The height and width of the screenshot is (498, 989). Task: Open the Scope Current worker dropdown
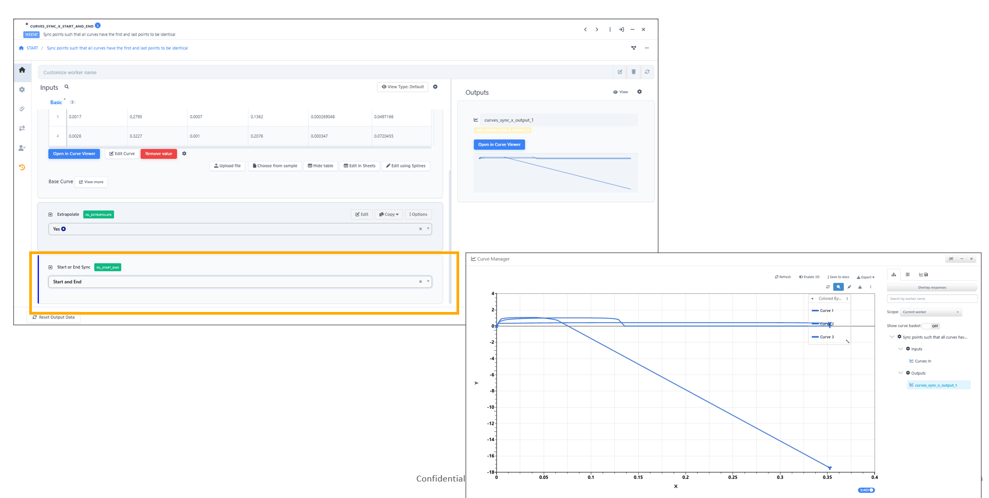[x=931, y=312]
